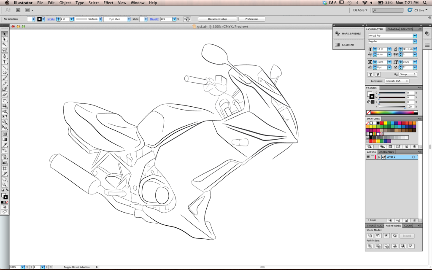
Task: Switch to the Artboards tab
Action: (x=386, y=152)
